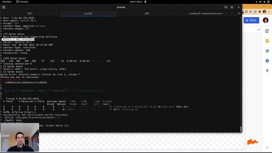The image size is (272, 153).
Task: Click the webcam video thumbnail
Action: tap(20, 137)
